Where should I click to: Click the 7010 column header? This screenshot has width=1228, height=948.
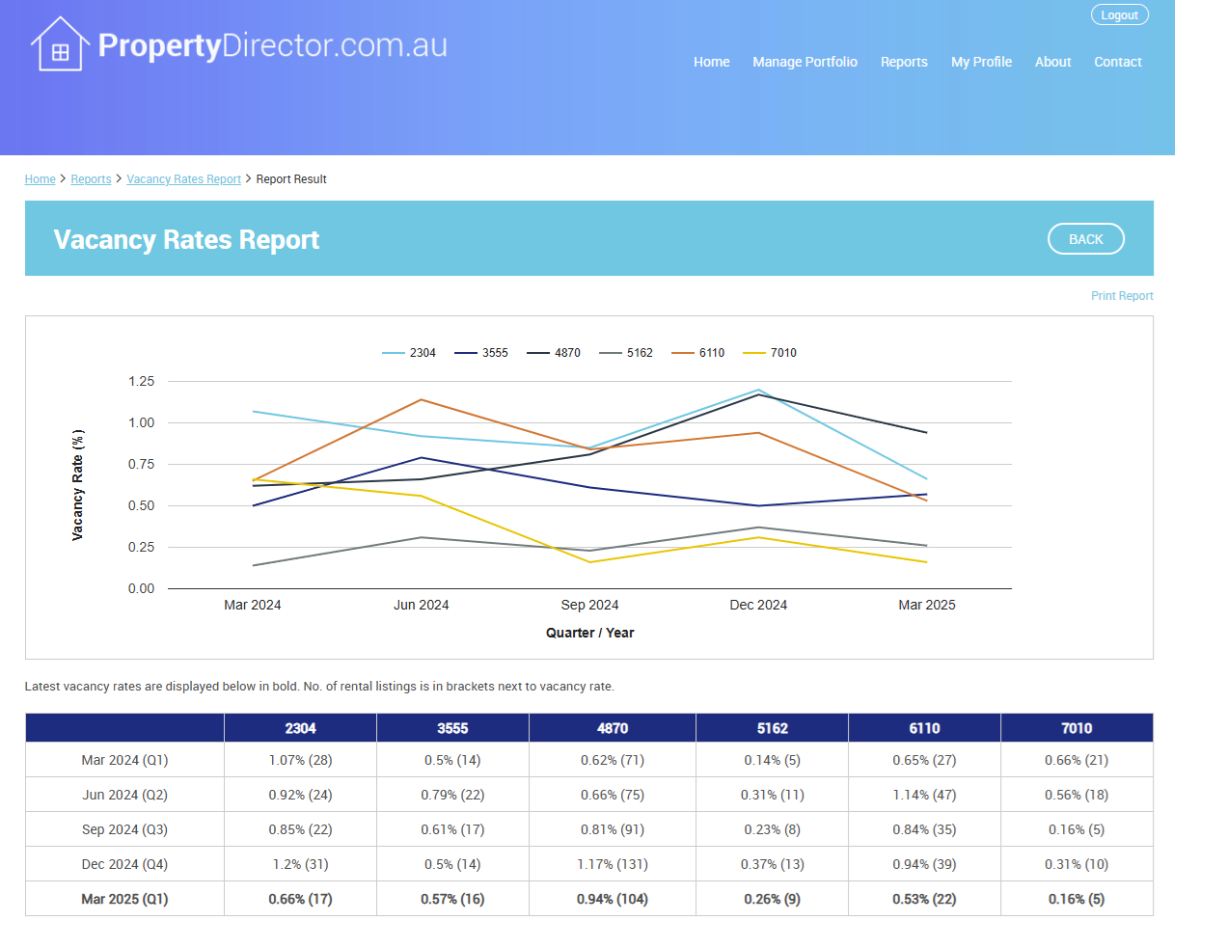tap(1077, 728)
